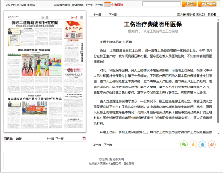Click 下一篇 above the article
The width and height of the screenshot is (223, 173).
coord(113,15)
